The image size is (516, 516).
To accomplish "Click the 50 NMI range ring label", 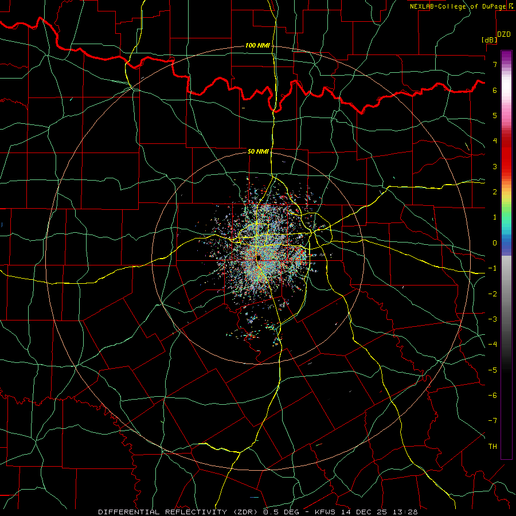I will [259, 151].
